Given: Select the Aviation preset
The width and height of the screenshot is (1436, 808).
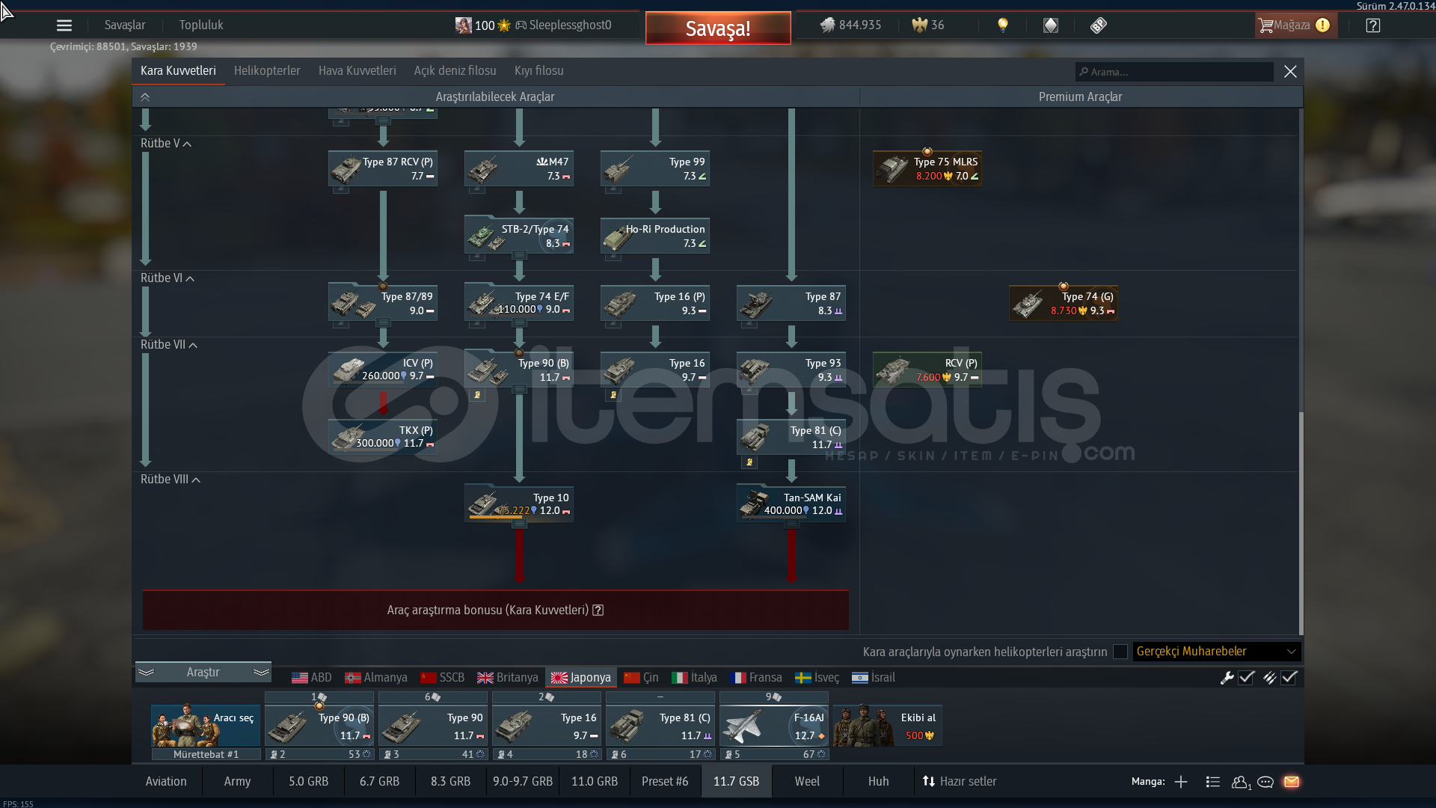Looking at the screenshot, I should point(166,782).
